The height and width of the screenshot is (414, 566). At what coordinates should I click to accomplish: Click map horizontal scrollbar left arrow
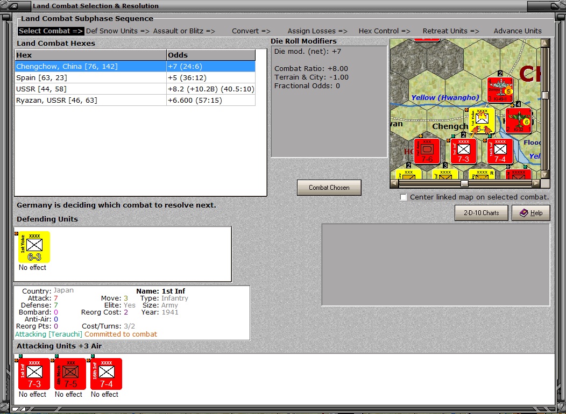click(x=394, y=183)
